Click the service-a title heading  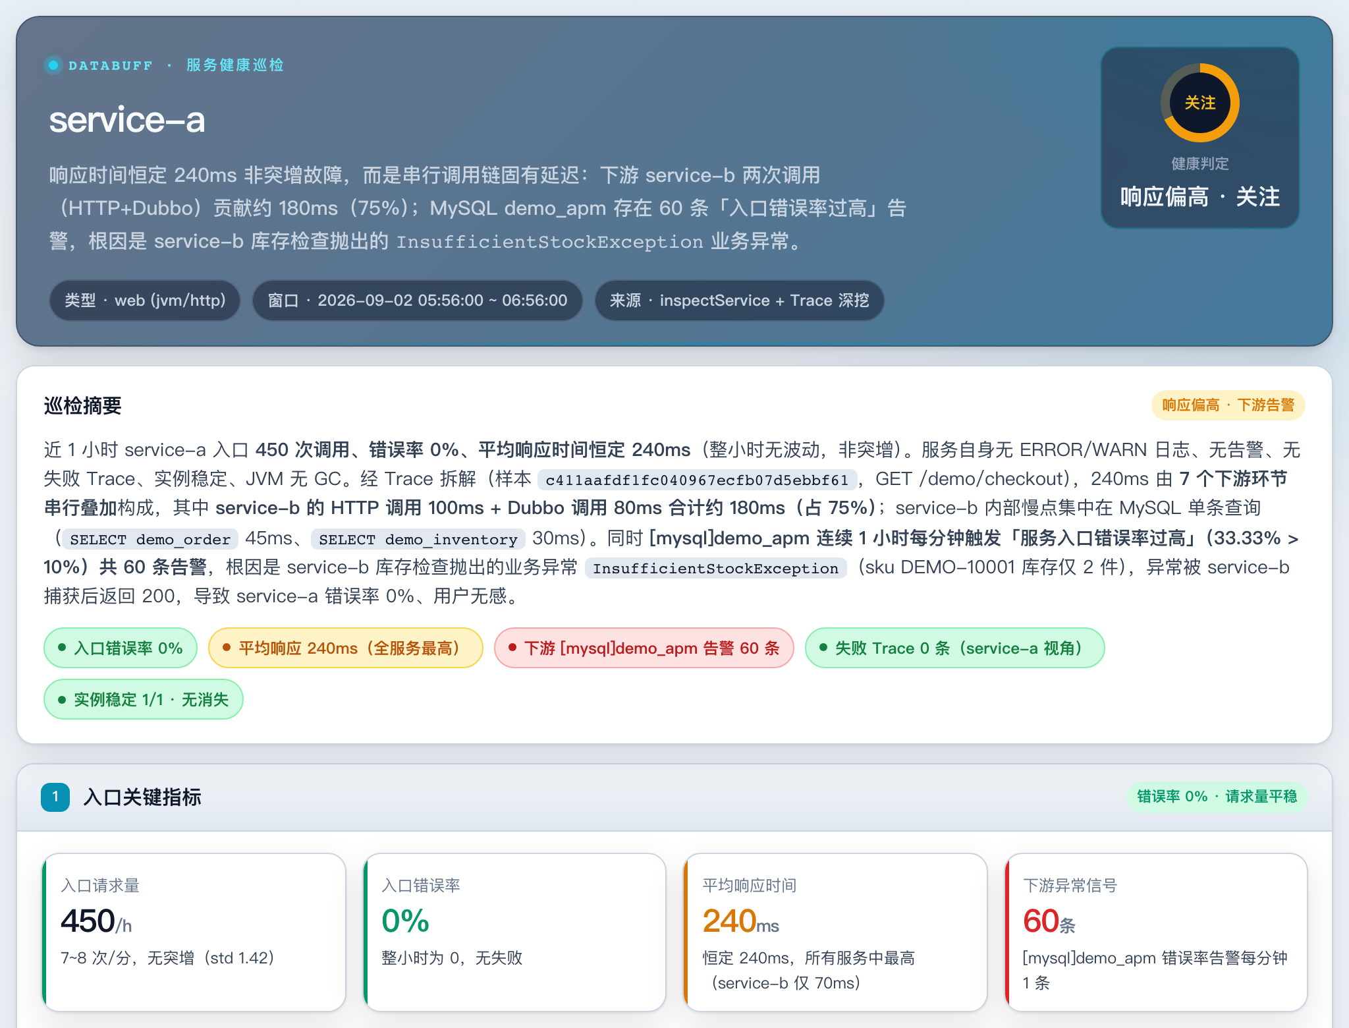[127, 120]
